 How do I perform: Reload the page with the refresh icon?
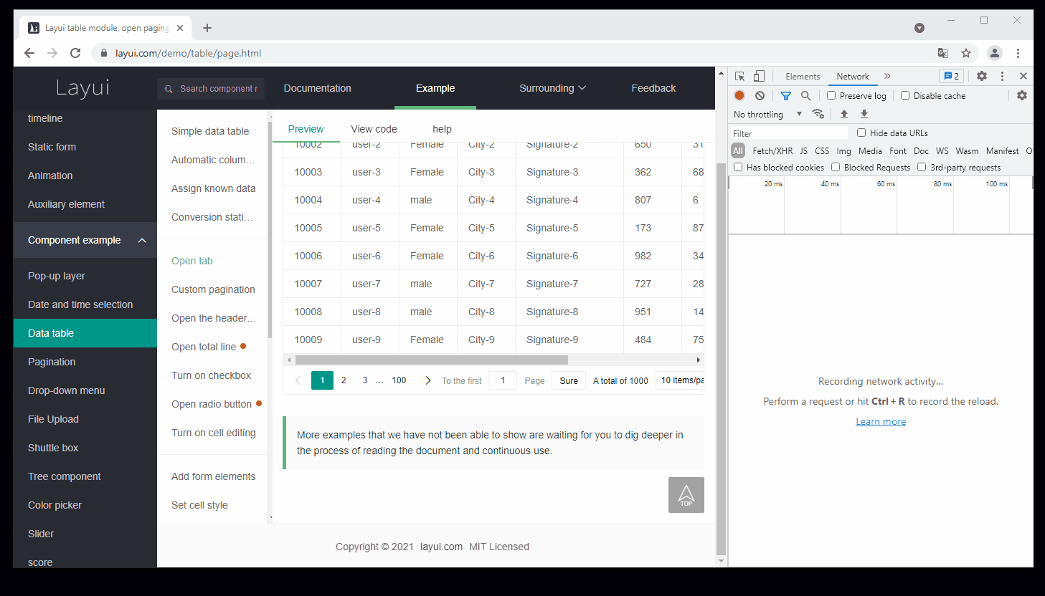click(75, 53)
